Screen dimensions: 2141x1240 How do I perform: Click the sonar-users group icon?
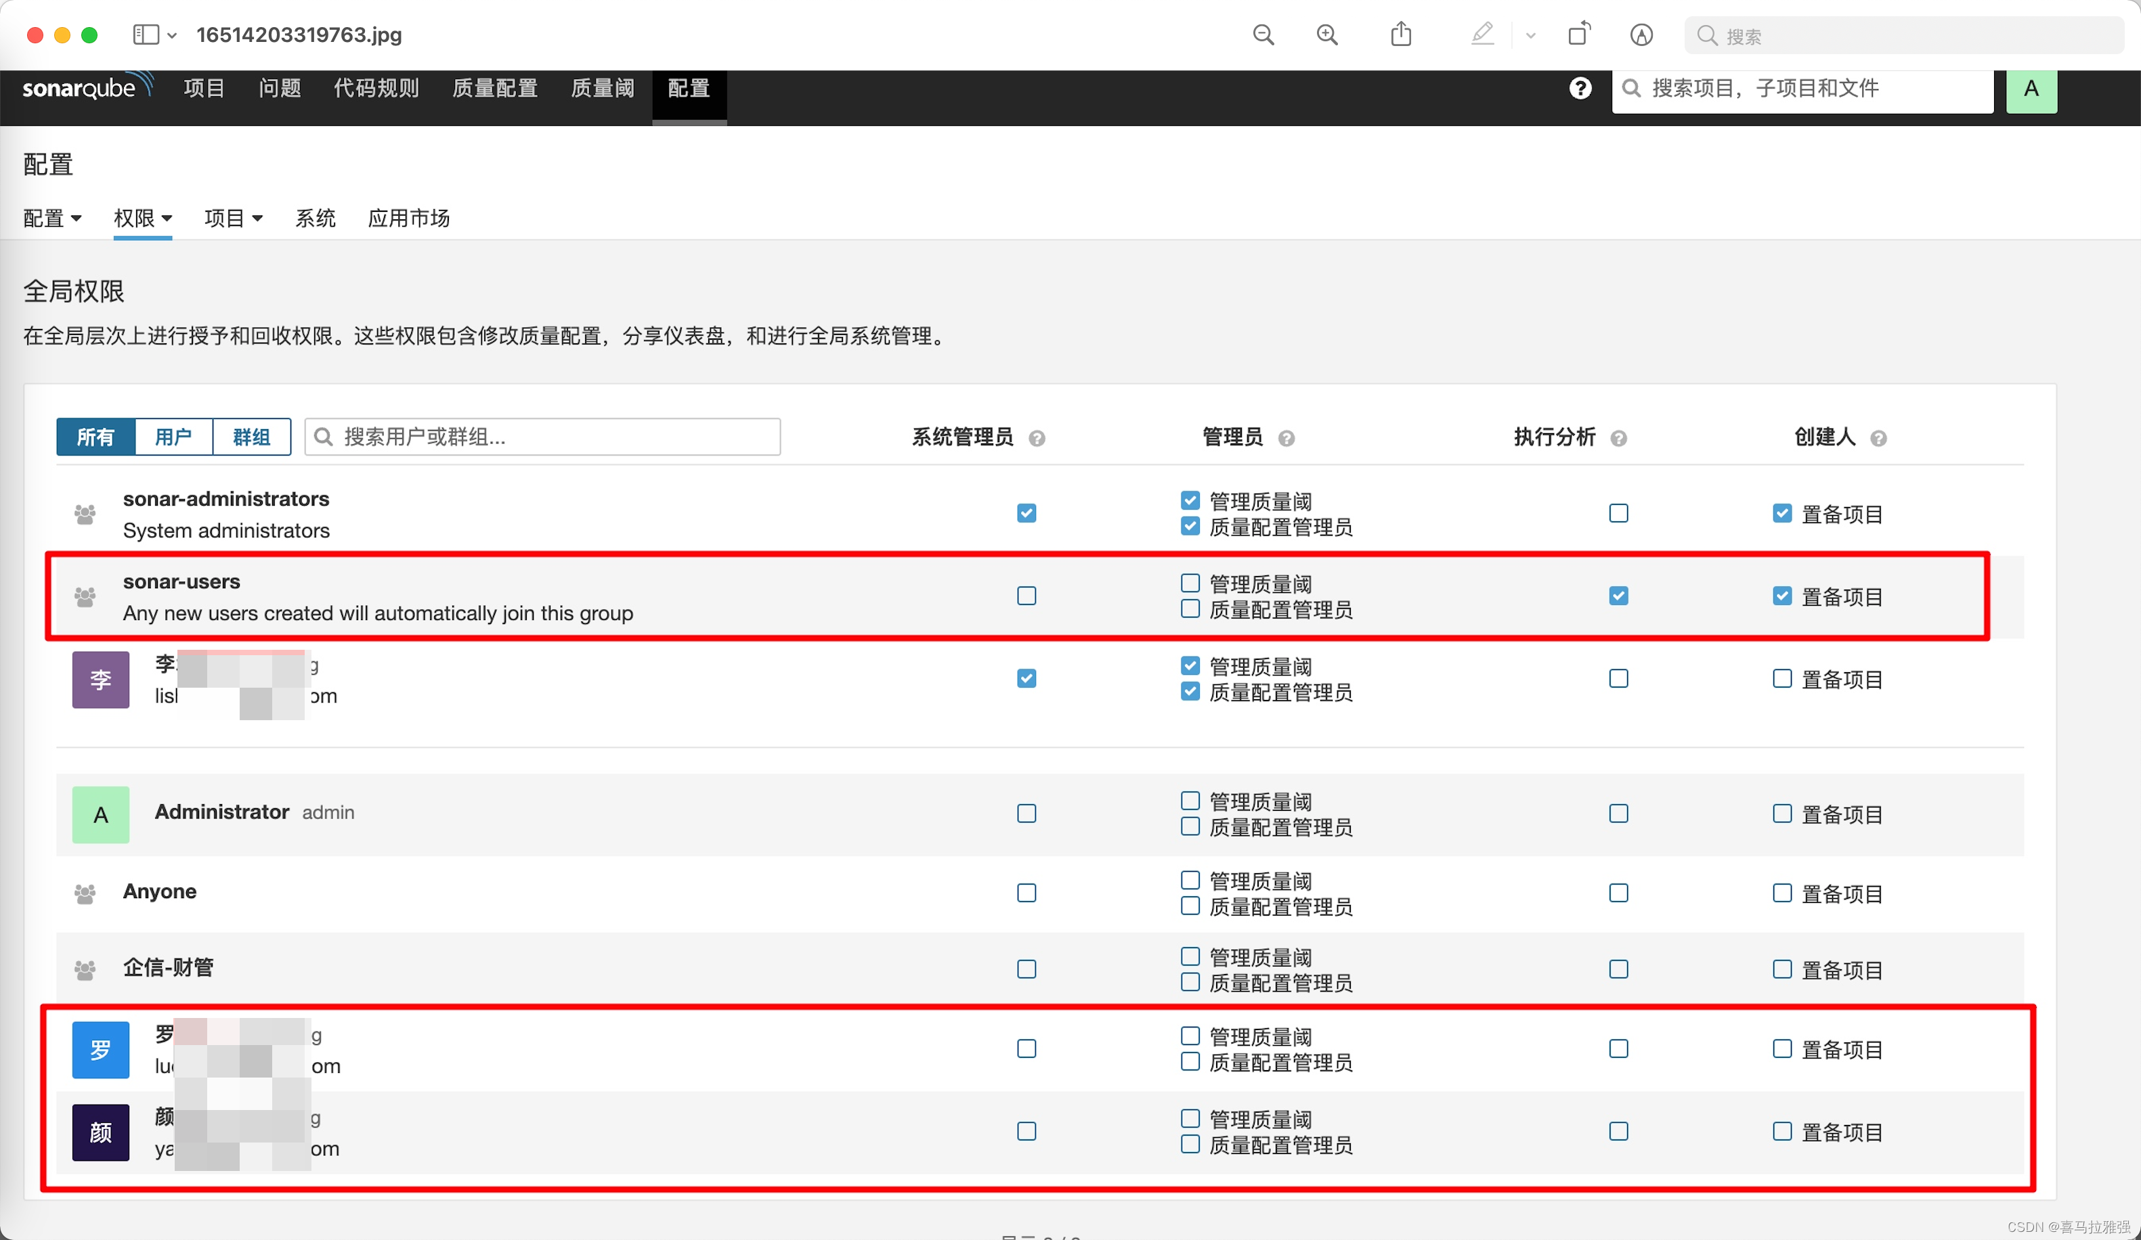coord(85,596)
